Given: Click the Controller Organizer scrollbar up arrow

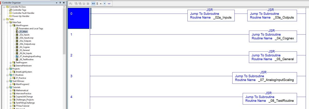Looking at the screenshot, I should (64, 6).
